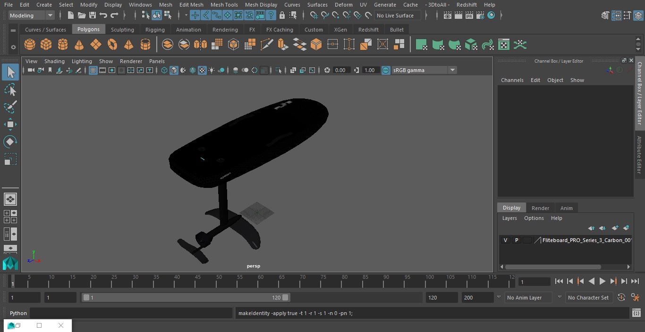Click the layer list horizontal scrollbar
Viewport: 645px width, 332px height.
coord(553,267)
